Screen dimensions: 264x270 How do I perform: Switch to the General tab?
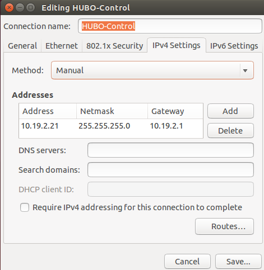pos(22,46)
